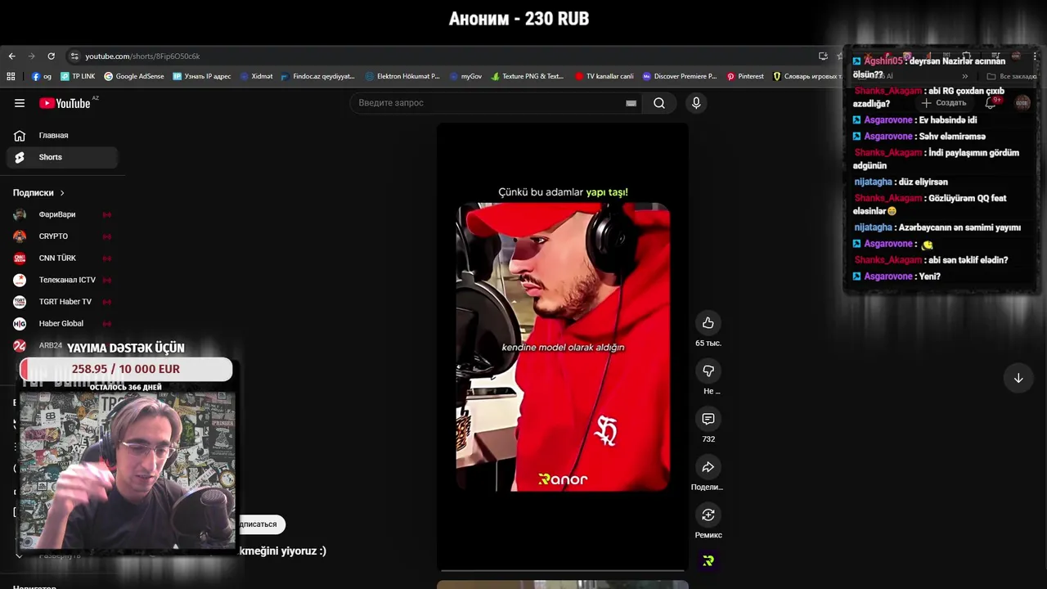The width and height of the screenshot is (1047, 589).
Task: Select Shorts in the sidebar
Action: click(x=64, y=157)
